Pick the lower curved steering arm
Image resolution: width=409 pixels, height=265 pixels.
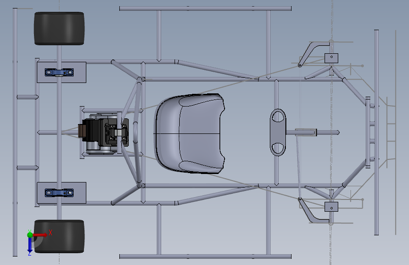click(312, 213)
